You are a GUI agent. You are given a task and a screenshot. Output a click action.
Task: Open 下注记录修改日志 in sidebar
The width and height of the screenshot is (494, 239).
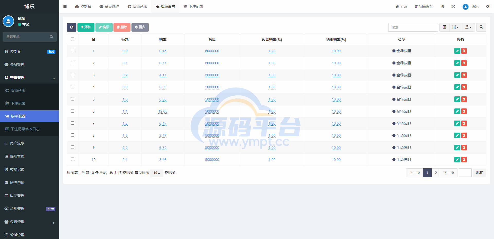[30, 129]
